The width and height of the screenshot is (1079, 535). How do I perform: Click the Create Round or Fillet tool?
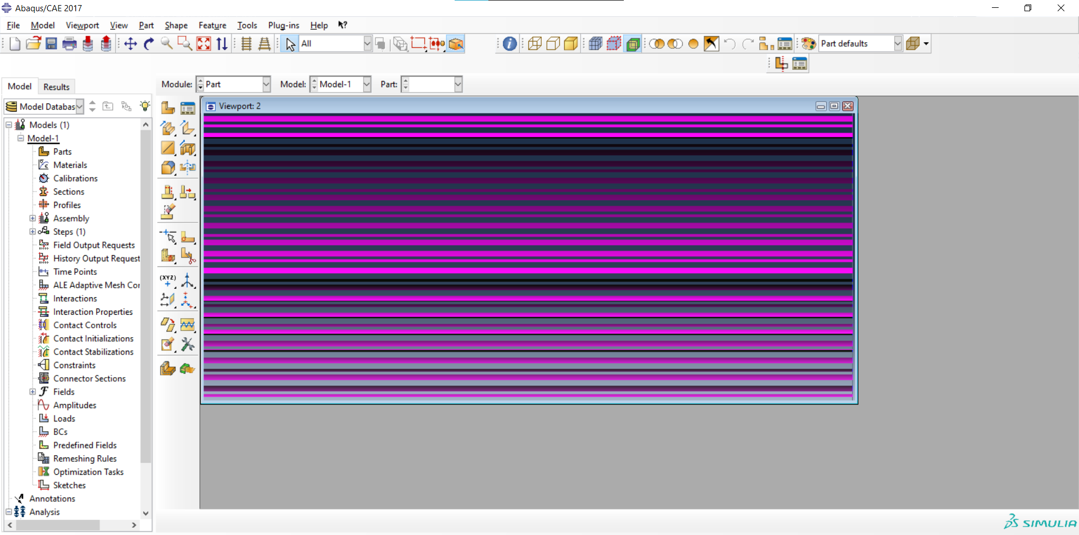pyautogui.click(x=167, y=167)
